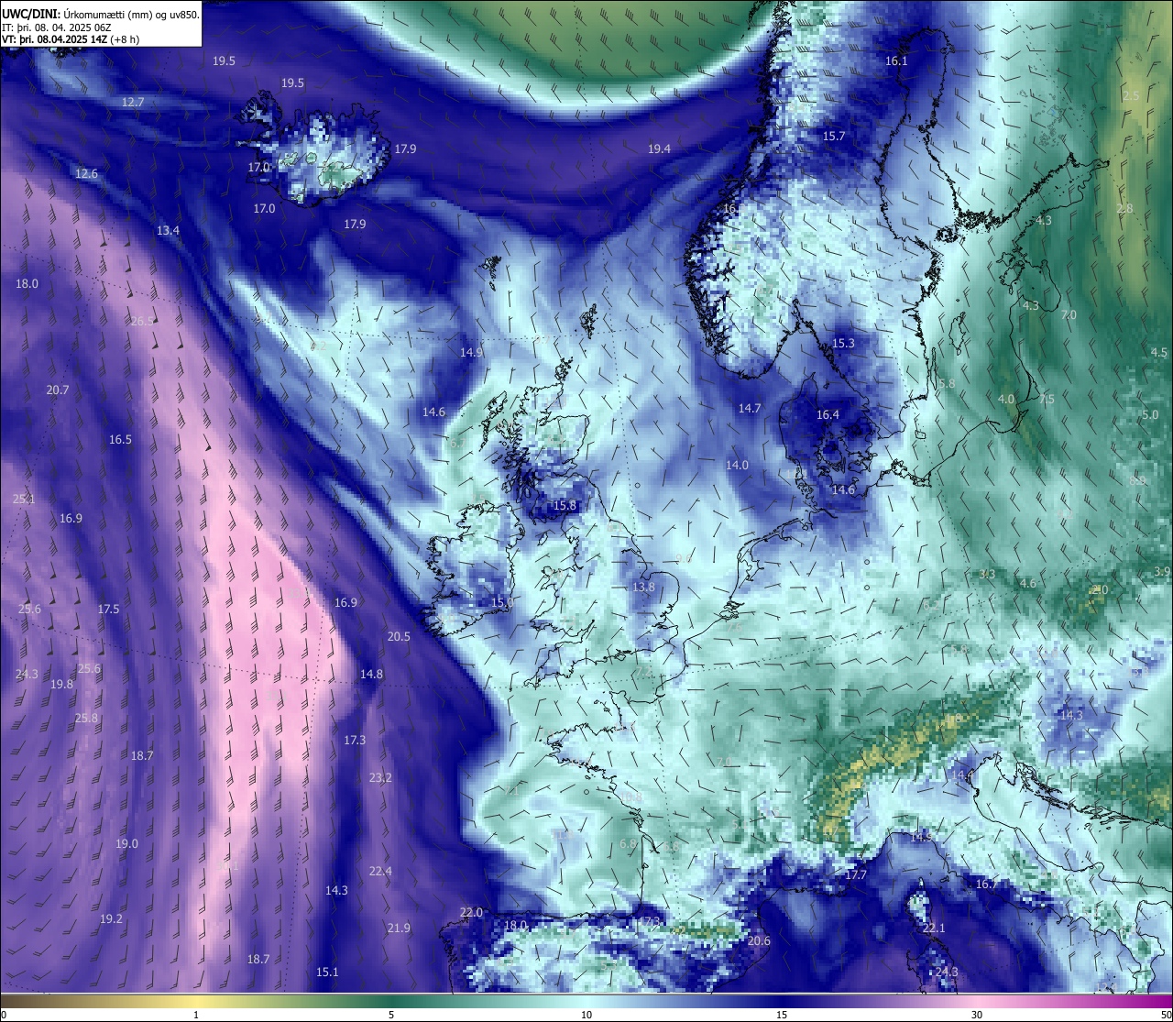The width and height of the screenshot is (1173, 1022).
Task: Click the 19.4 value in Norwegian Sea
Action: [x=659, y=148]
